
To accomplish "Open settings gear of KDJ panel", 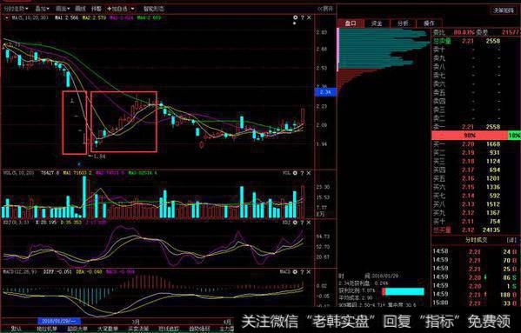I will (295, 222).
